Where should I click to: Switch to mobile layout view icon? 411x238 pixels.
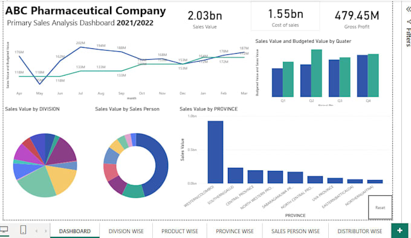click(x=23, y=230)
